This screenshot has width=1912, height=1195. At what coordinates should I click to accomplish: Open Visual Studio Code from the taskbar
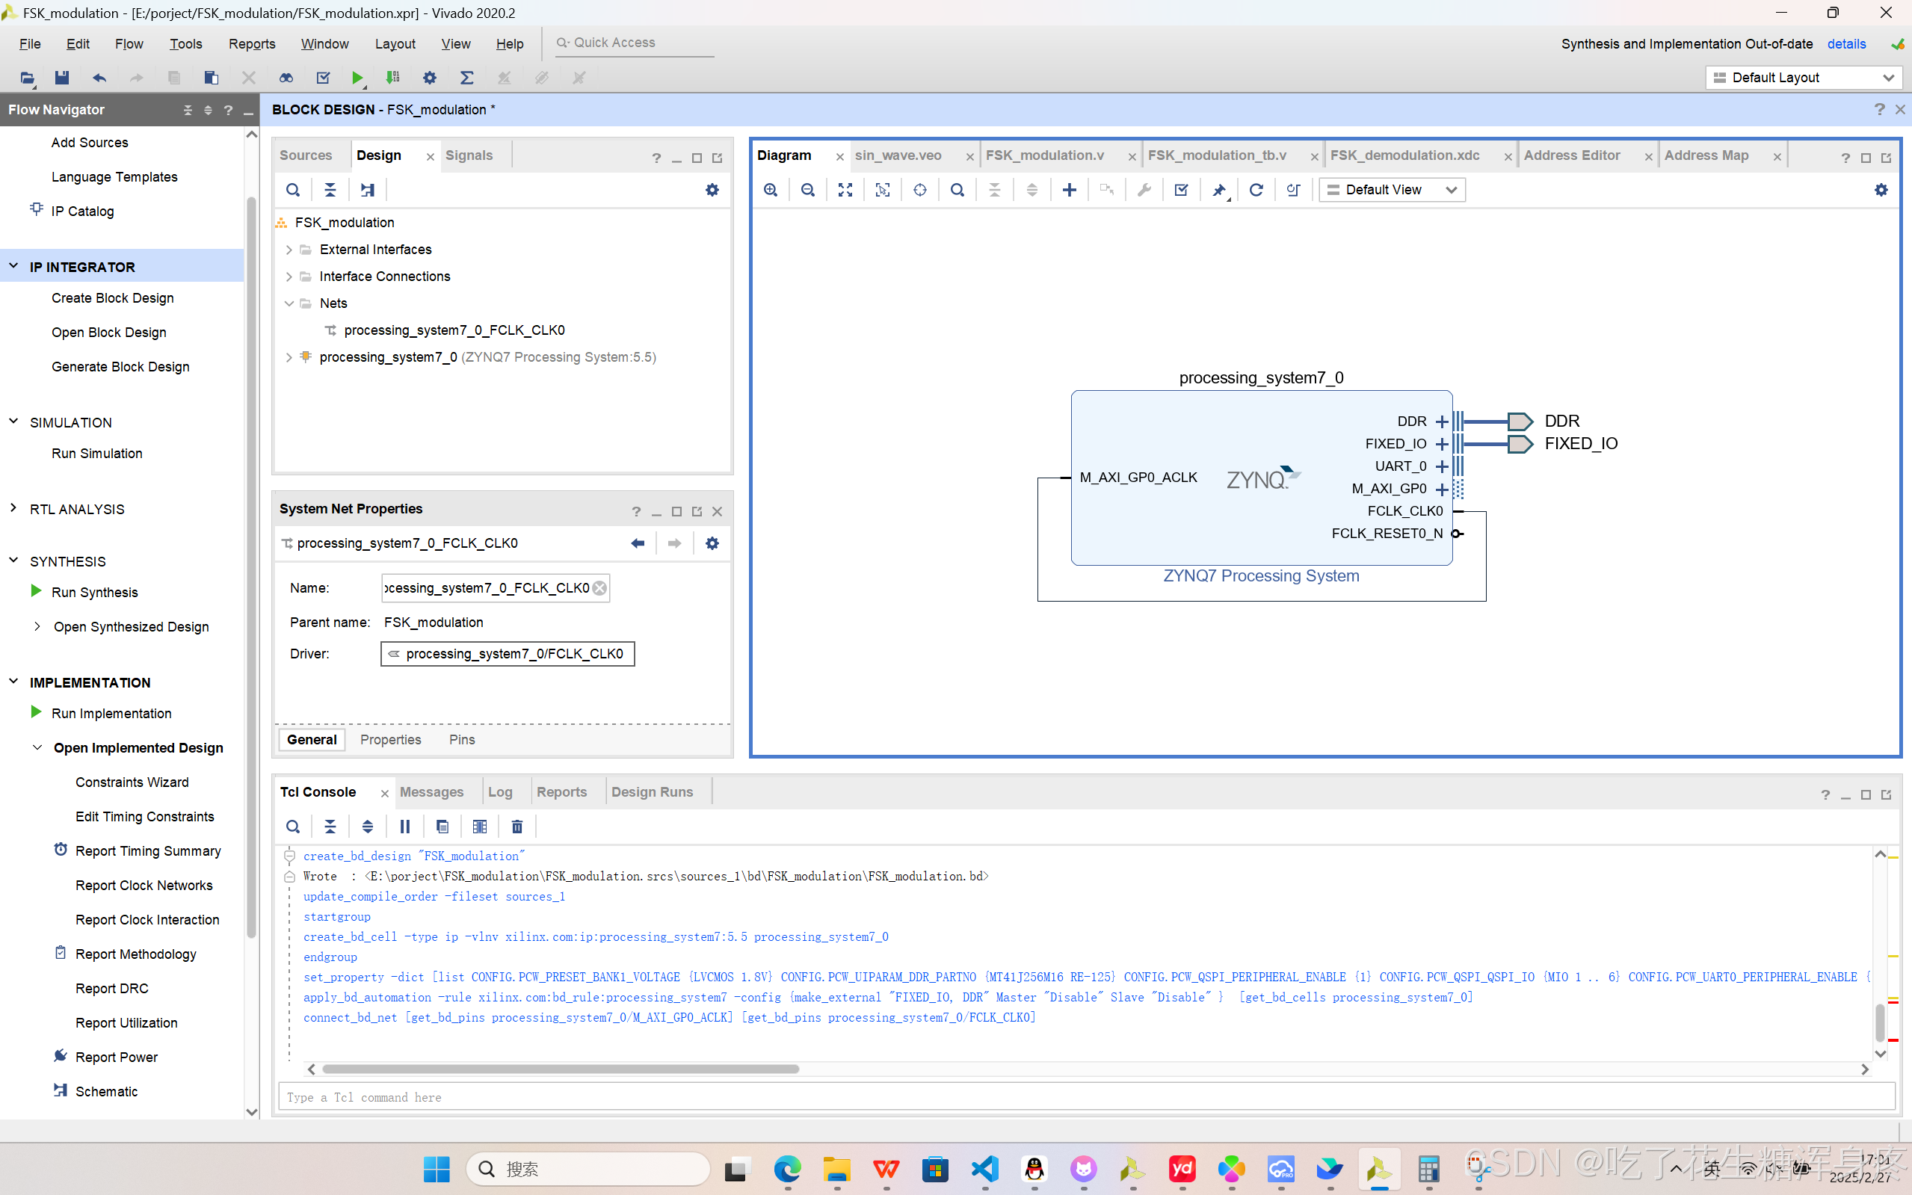[x=985, y=1169]
